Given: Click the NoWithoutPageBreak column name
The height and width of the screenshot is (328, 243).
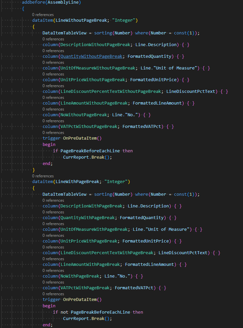Looking at the screenshot, I should point(83,115).
